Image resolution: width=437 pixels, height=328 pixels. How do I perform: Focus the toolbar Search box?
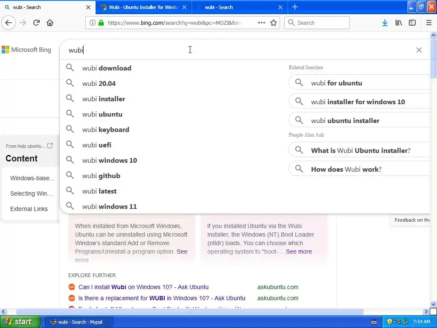317,23
